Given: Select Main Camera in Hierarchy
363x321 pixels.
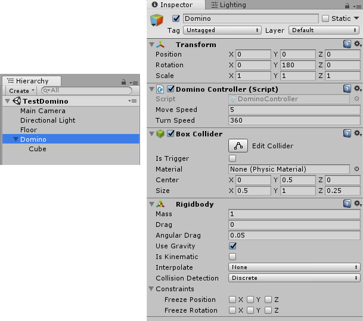Looking at the screenshot, I should coord(71,111).
